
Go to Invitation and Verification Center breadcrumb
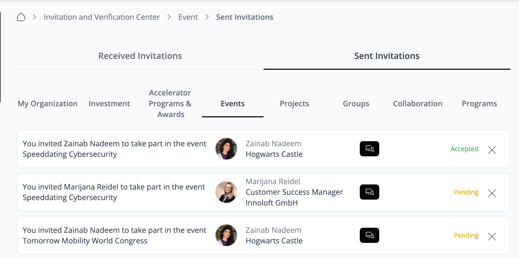click(x=102, y=17)
